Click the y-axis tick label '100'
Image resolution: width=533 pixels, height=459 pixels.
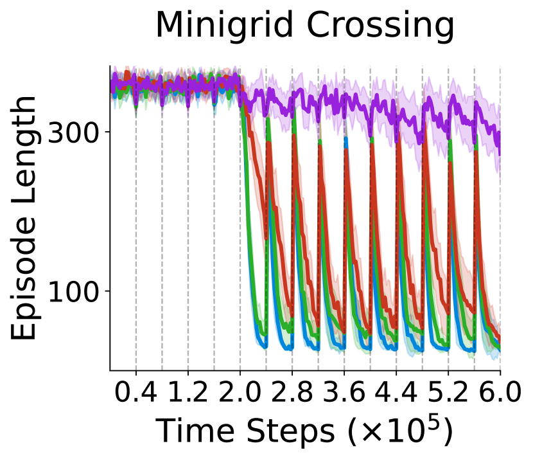click(73, 291)
